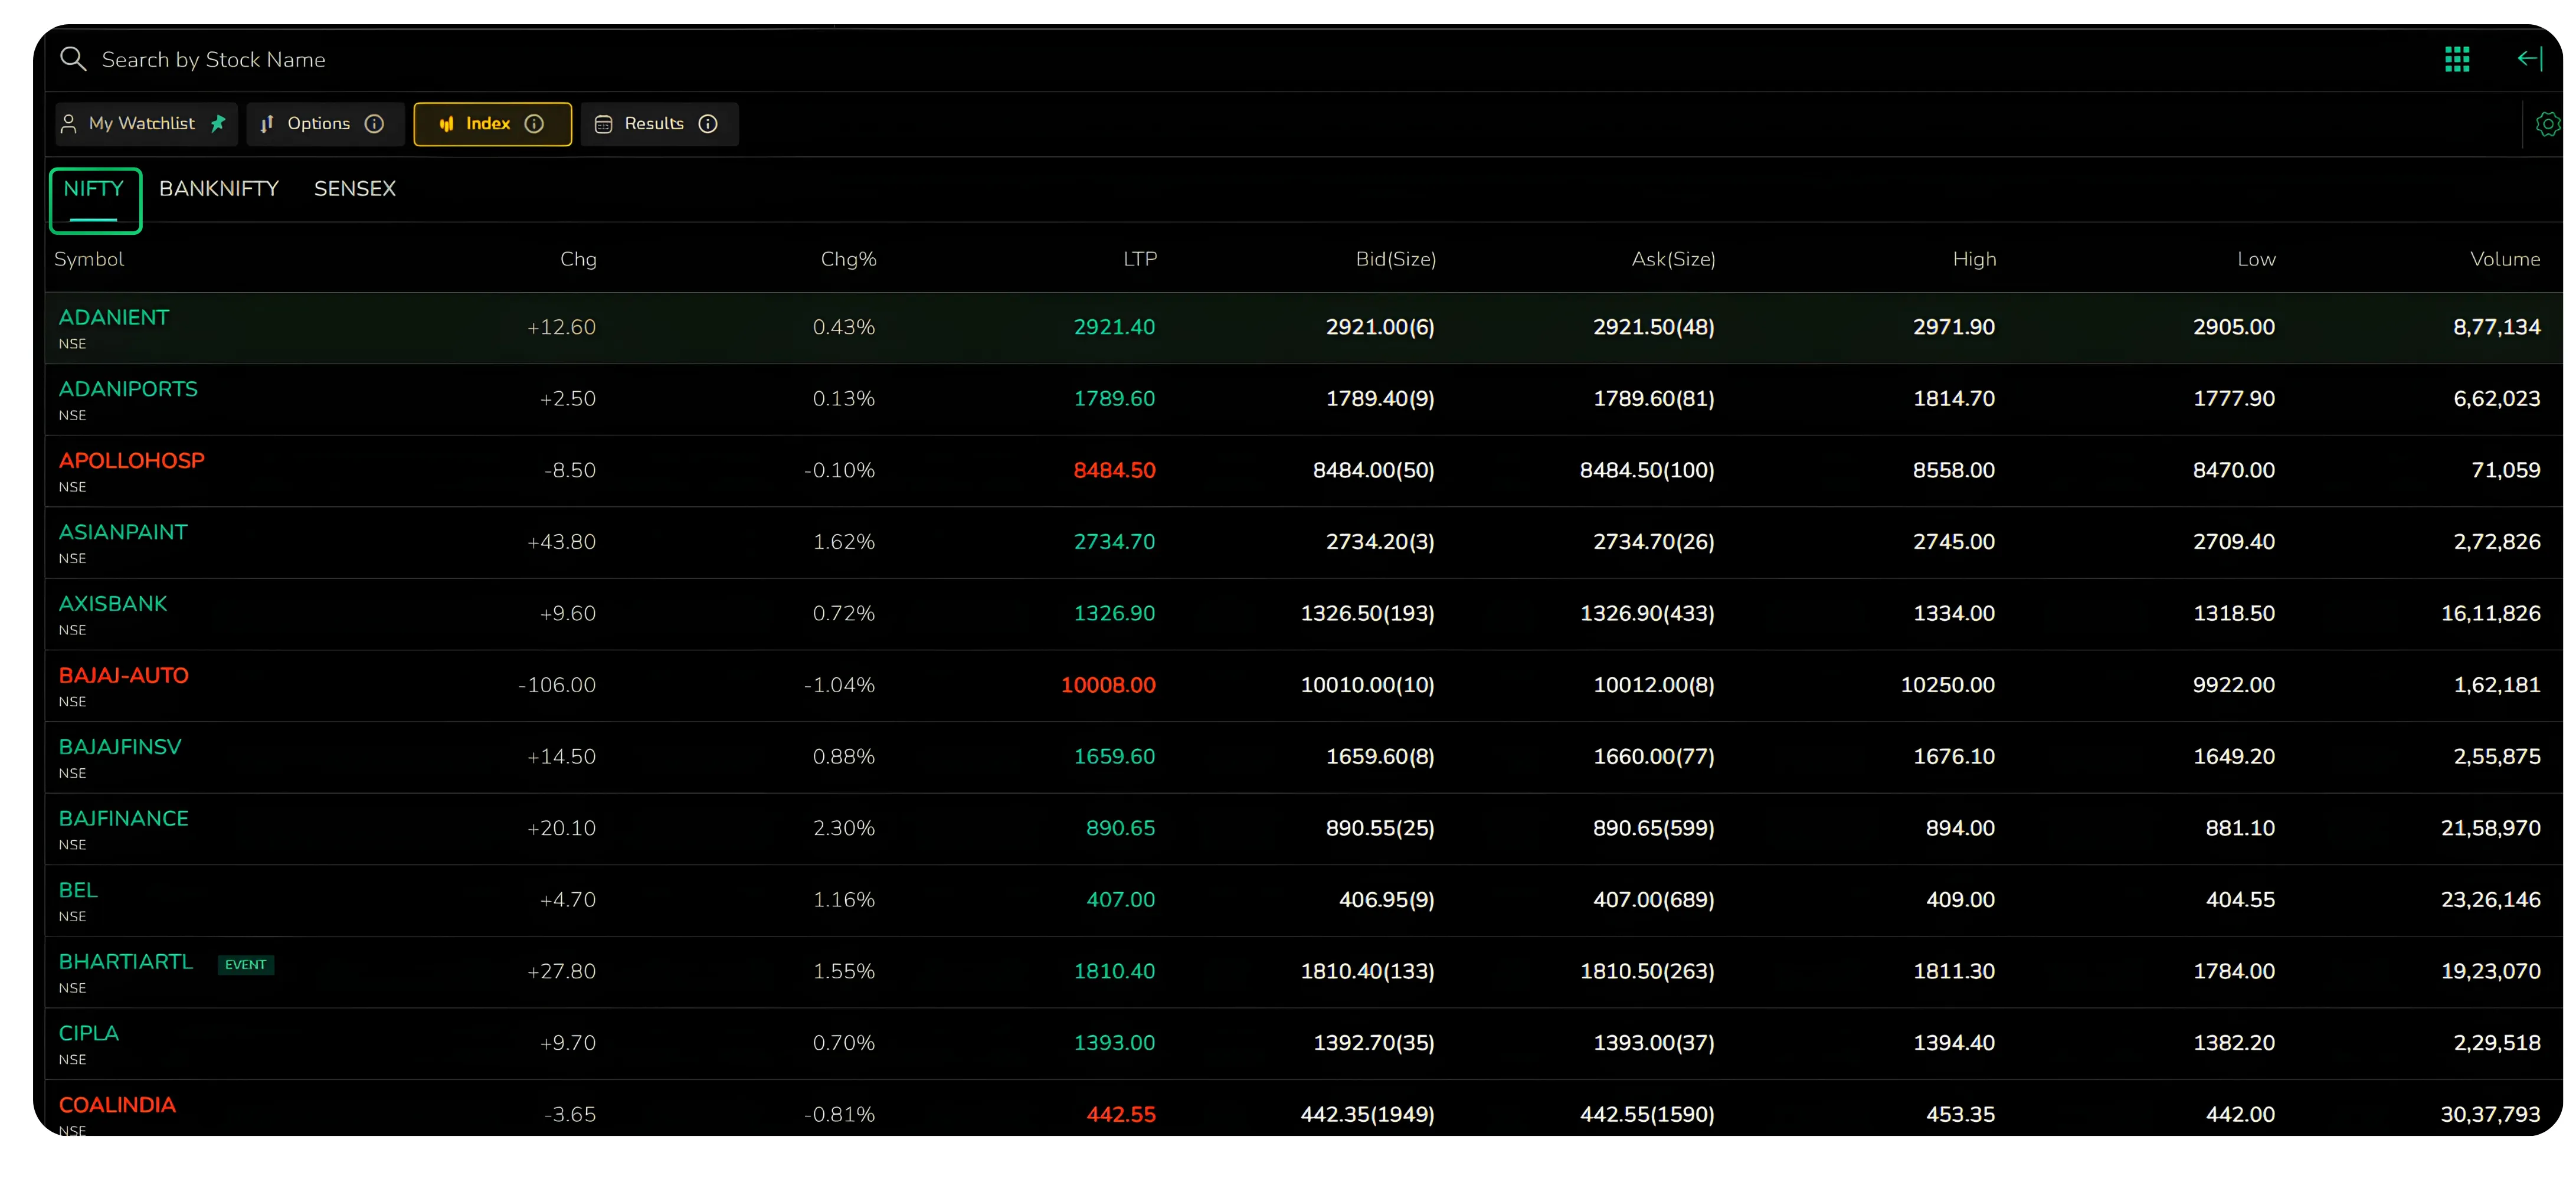The width and height of the screenshot is (2576, 1179).
Task: Show info icon beside Results
Action: pos(707,123)
